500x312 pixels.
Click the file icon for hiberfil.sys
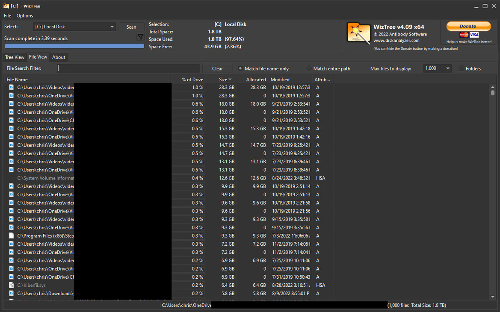[11, 285]
